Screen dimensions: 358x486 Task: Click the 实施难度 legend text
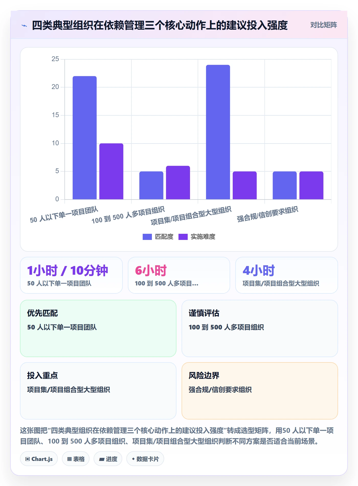(x=203, y=237)
